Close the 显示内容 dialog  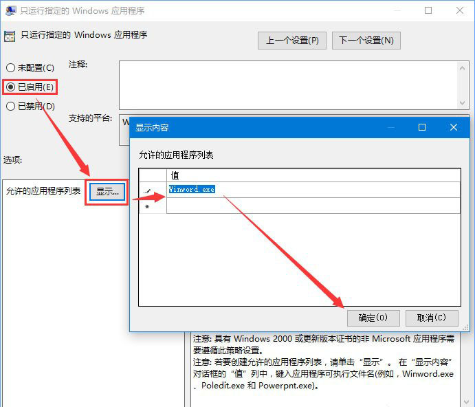[454, 127]
